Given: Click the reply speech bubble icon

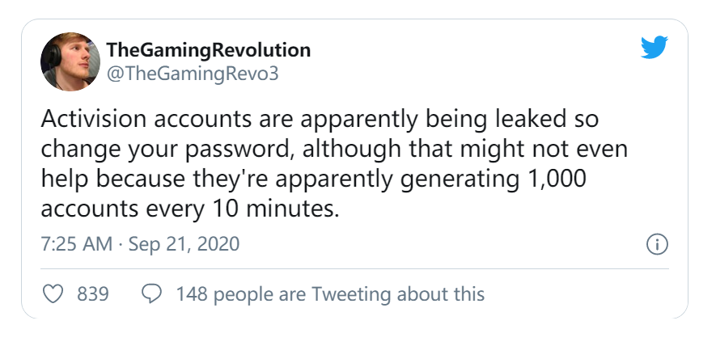Looking at the screenshot, I should 150,293.
